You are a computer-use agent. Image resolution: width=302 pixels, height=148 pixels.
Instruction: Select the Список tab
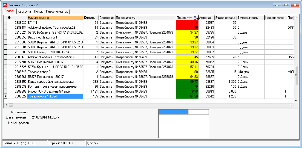click(x=9, y=11)
